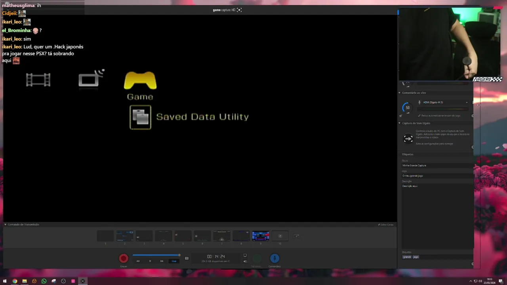The height and width of the screenshot is (285, 507).
Task: Select scene thumbnail number 4
Action: 163,236
